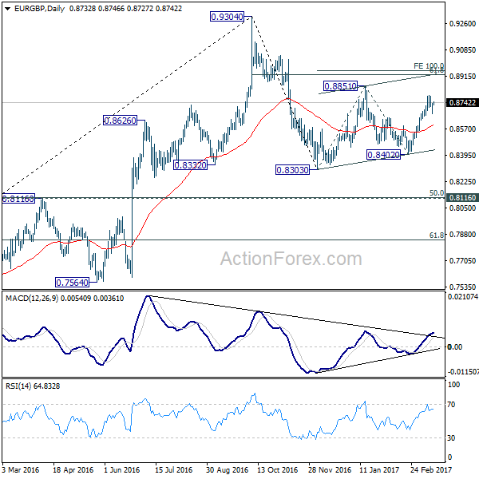Click the 0.81160 price tag on axis
Image resolution: width=479 pixels, height=479 pixels.
pyautogui.click(x=462, y=198)
